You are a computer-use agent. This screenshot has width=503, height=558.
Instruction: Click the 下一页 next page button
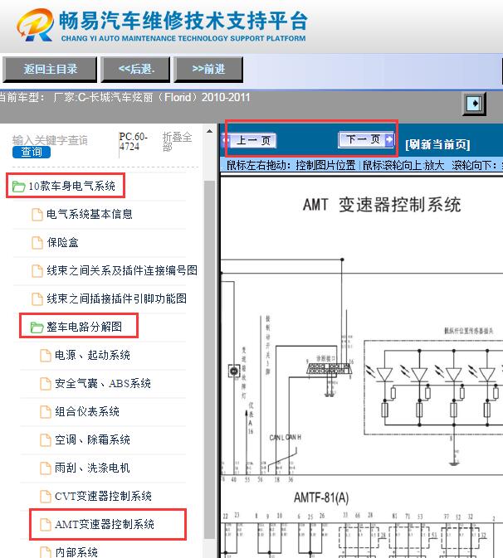[x=367, y=139]
